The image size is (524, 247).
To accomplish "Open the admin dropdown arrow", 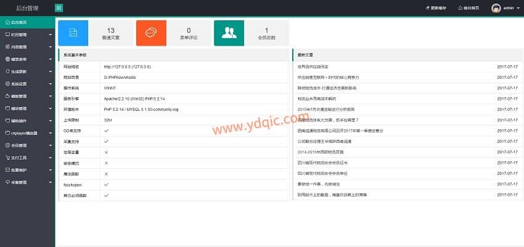I will click(x=518, y=9).
